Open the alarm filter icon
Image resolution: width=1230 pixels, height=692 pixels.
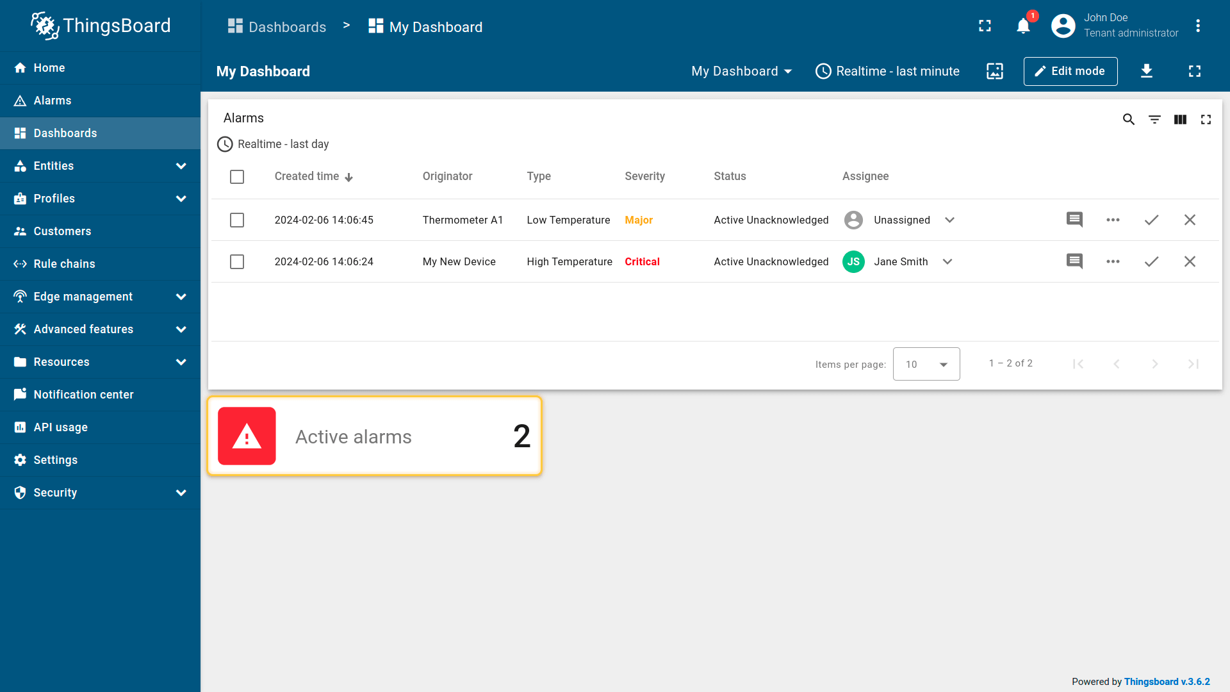click(1154, 119)
